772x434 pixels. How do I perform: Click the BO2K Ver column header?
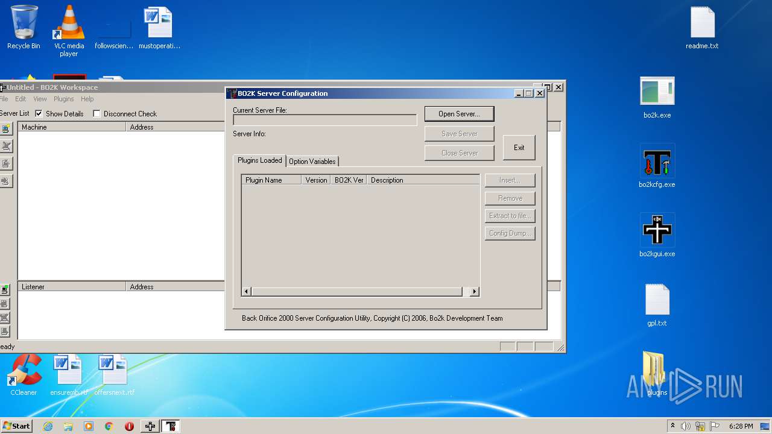[349, 180]
